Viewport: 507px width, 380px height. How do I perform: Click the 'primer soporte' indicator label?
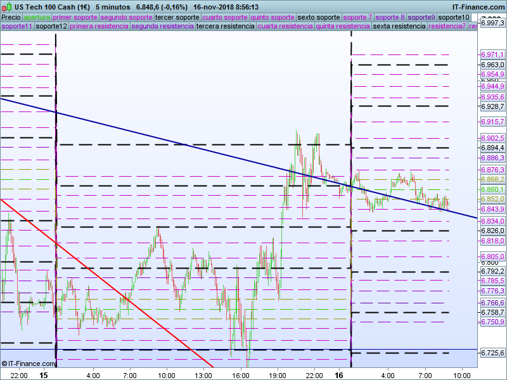[x=75, y=17]
